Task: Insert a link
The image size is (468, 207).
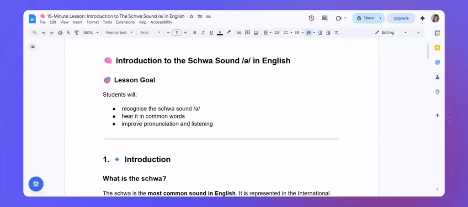Action: [x=239, y=32]
